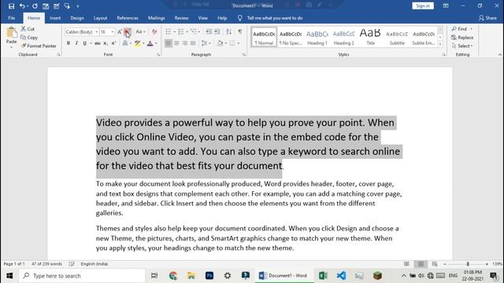This screenshot has height=283, width=504.
Task: Toggle underline on the selection
Action: click(x=84, y=43)
